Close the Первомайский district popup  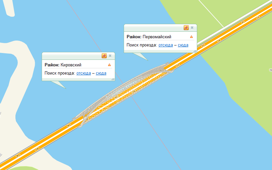click(192, 28)
